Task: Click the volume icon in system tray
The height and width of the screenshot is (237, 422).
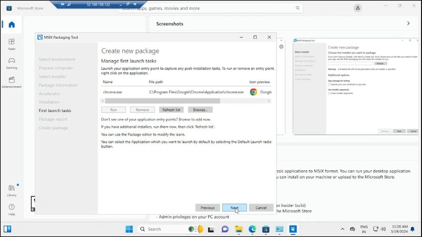Action: (383, 229)
